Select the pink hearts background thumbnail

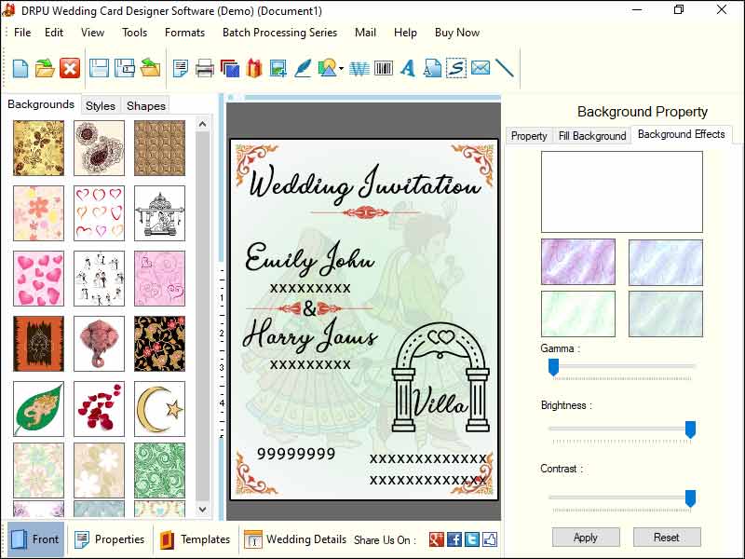tap(38, 279)
